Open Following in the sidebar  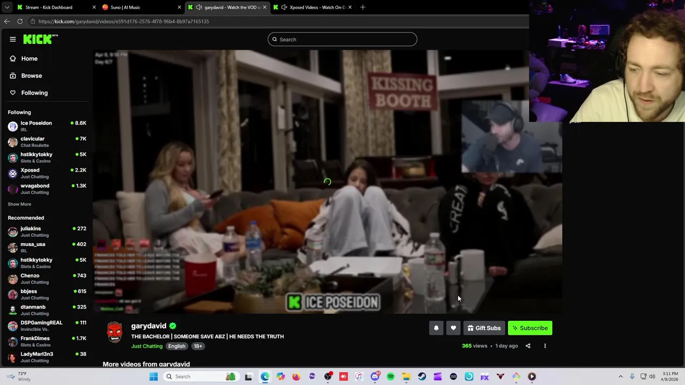pos(34,93)
